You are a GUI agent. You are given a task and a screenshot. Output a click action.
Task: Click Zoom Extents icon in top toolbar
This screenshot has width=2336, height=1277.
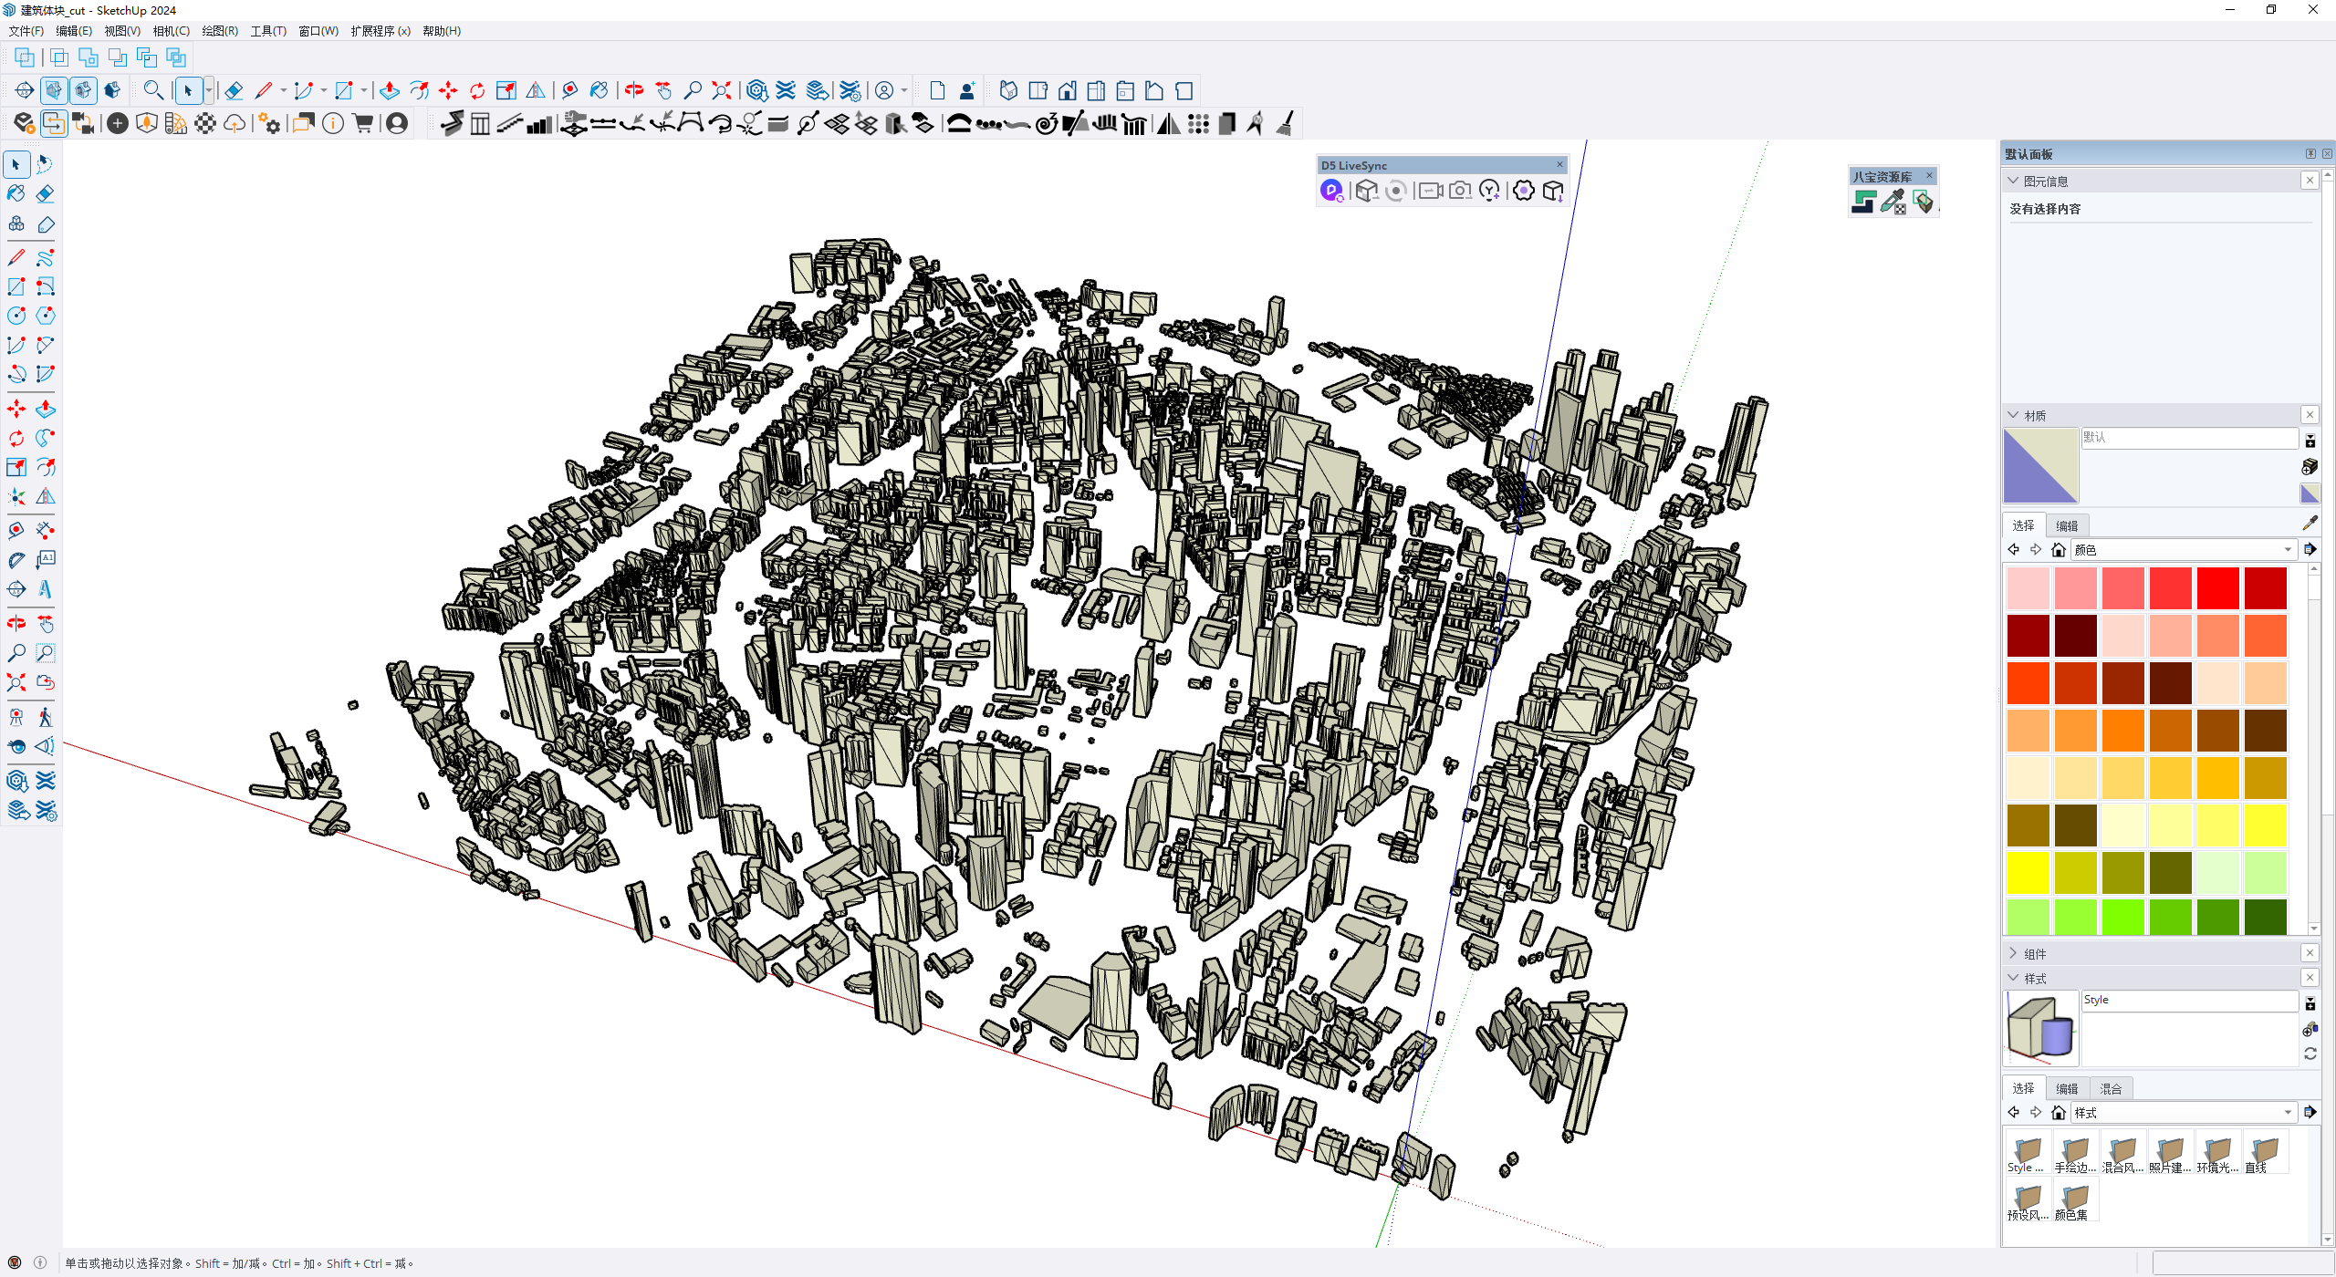pos(722,90)
